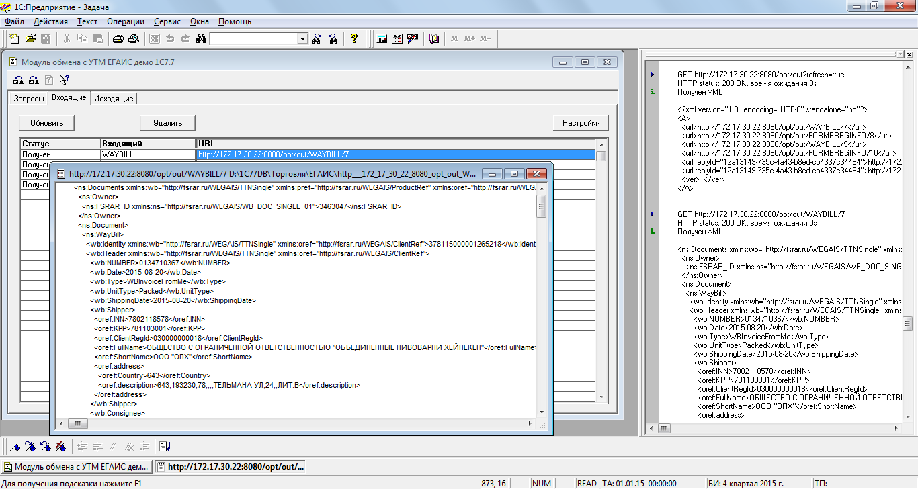The image size is (918, 489).
Task: Open the search text dropdown arrow in toolbar
Action: coord(302,39)
